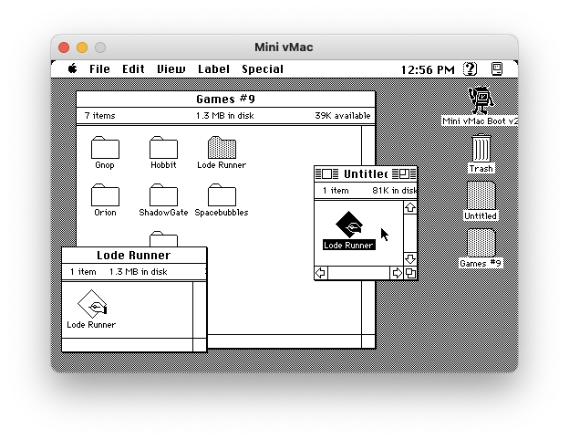The height and width of the screenshot is (440, 569).
Task: Select the Hobbit folder icon
Action: tap(163, 147)
